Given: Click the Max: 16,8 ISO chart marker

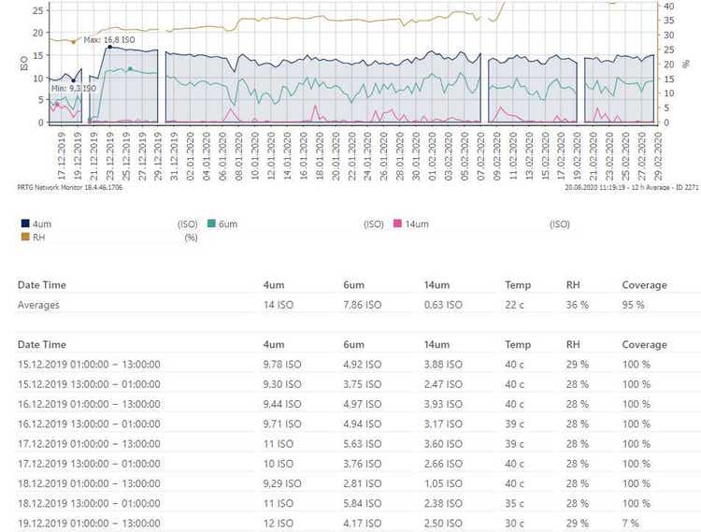Looking at the screenshot, I should (x=108, y=47).
